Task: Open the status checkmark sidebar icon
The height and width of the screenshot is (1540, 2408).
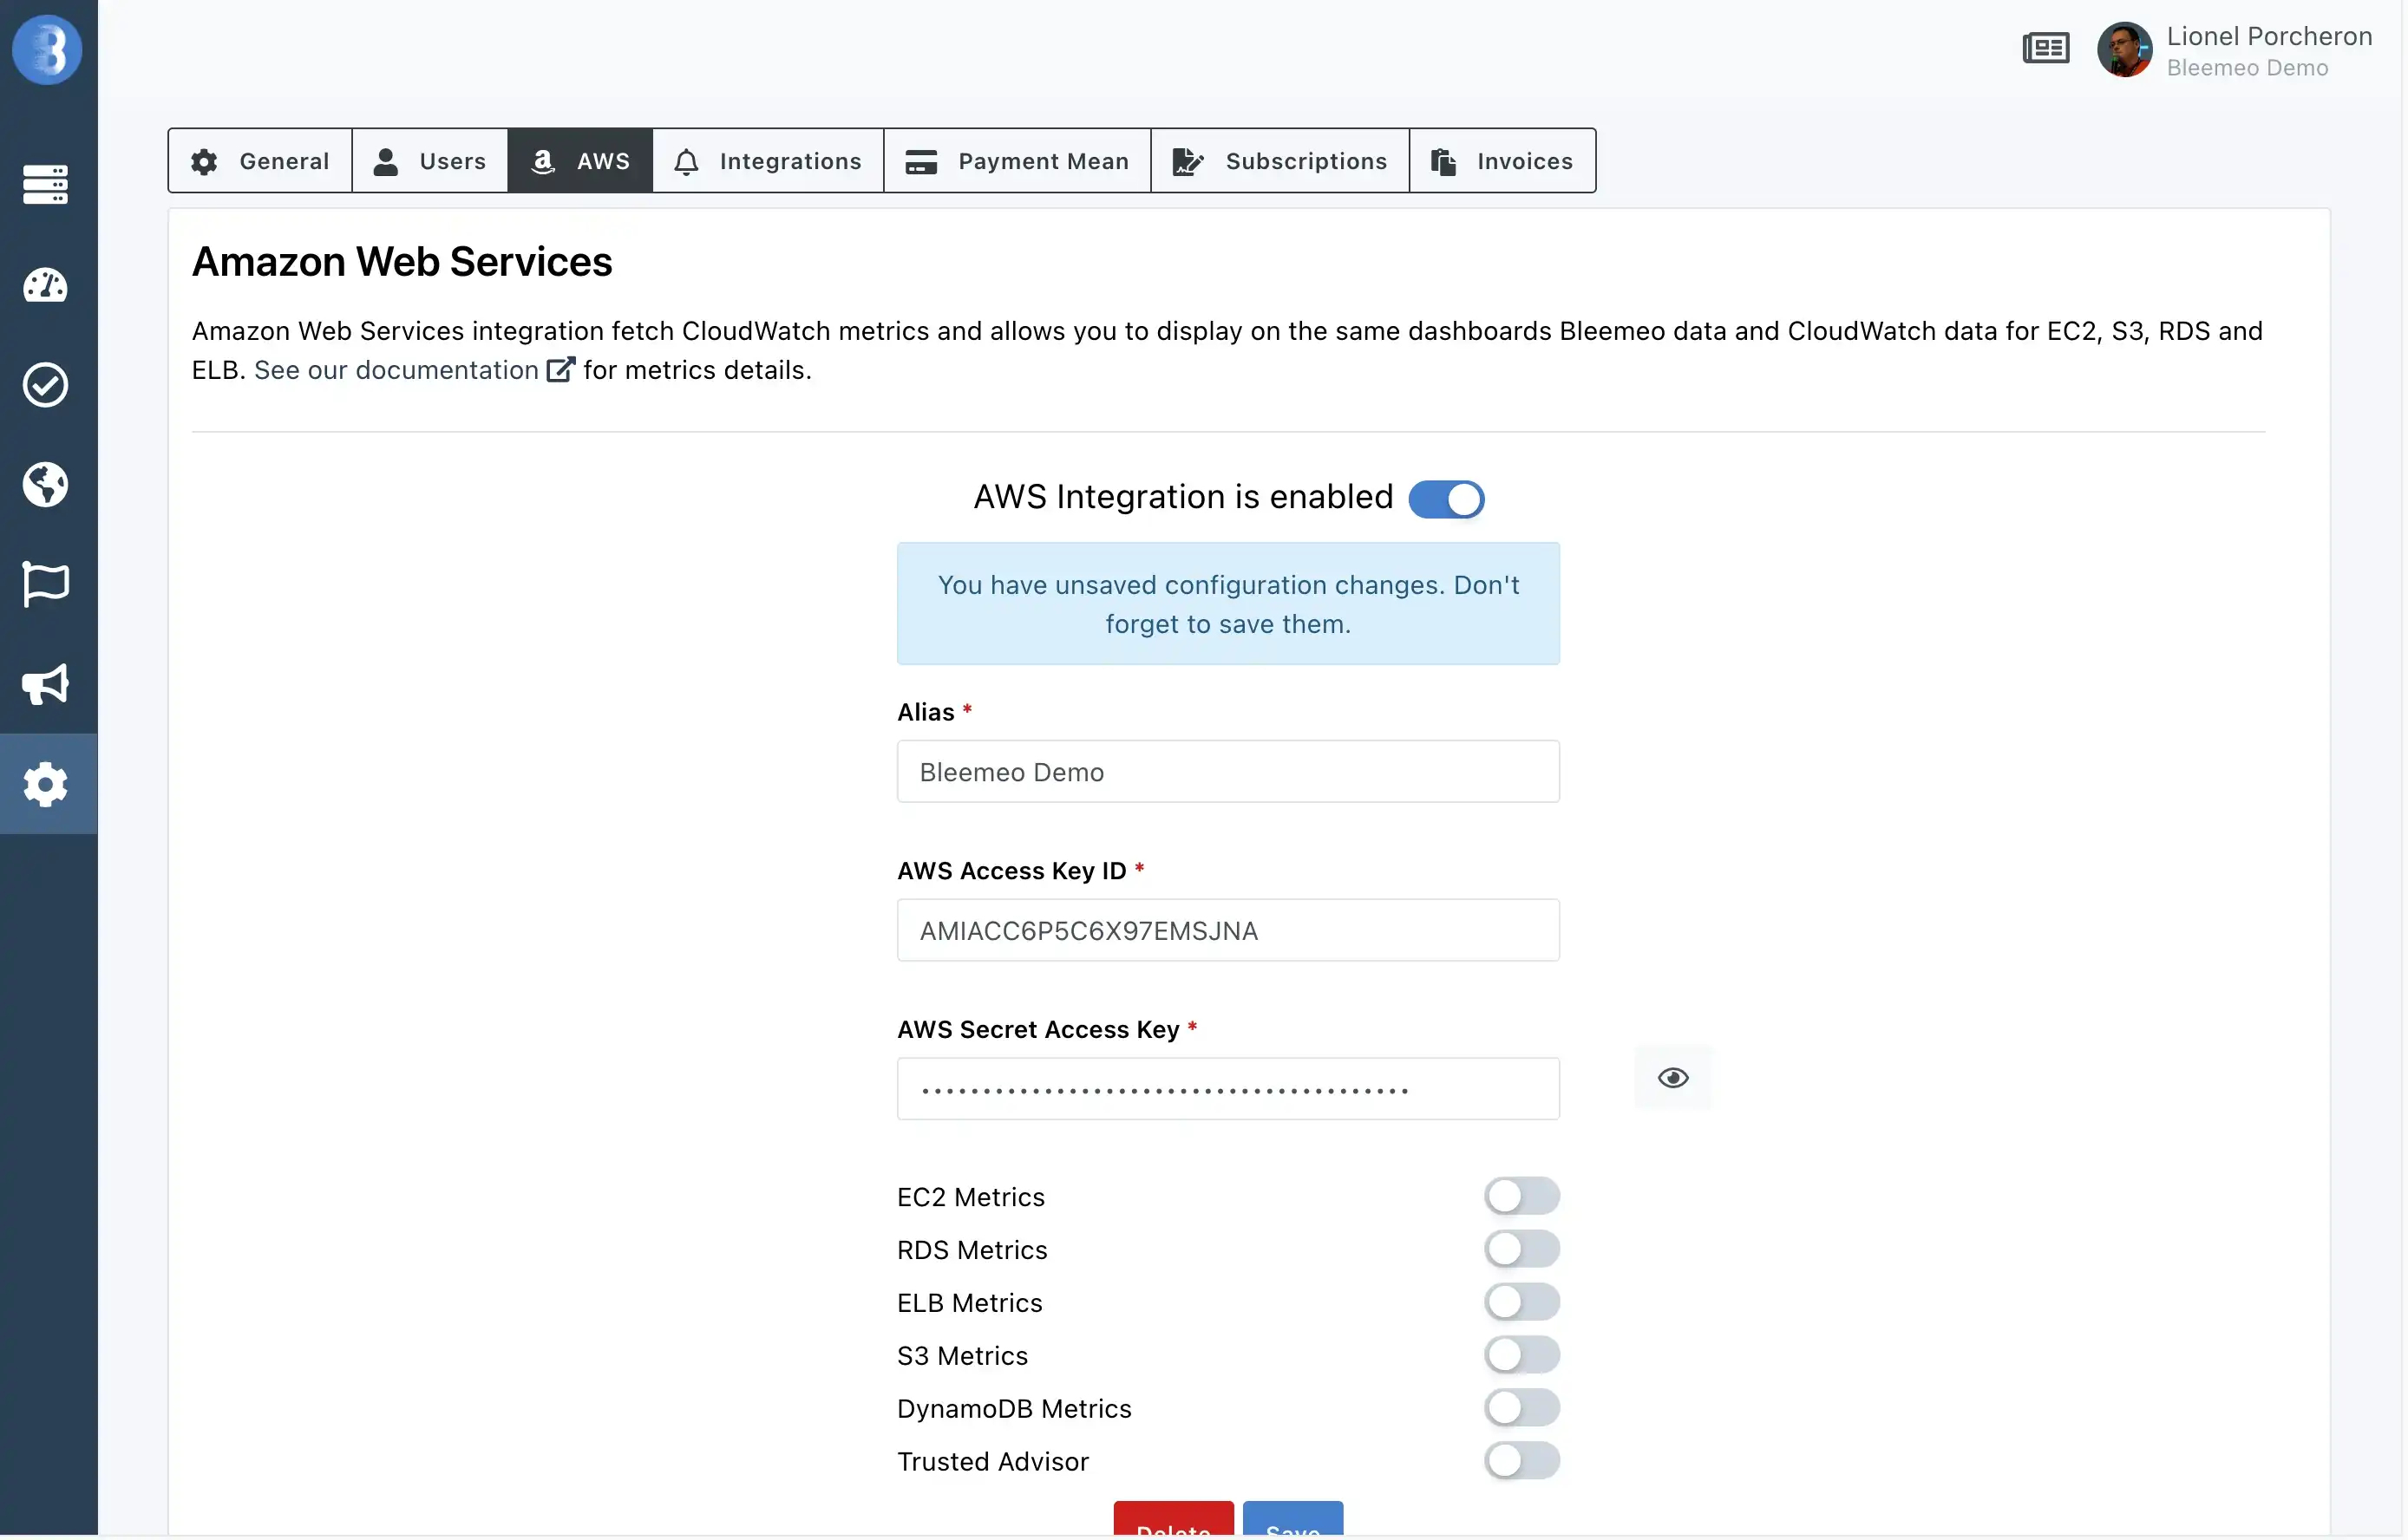Action: 46,385
